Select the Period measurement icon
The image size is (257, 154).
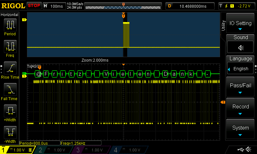pos(10,25)
